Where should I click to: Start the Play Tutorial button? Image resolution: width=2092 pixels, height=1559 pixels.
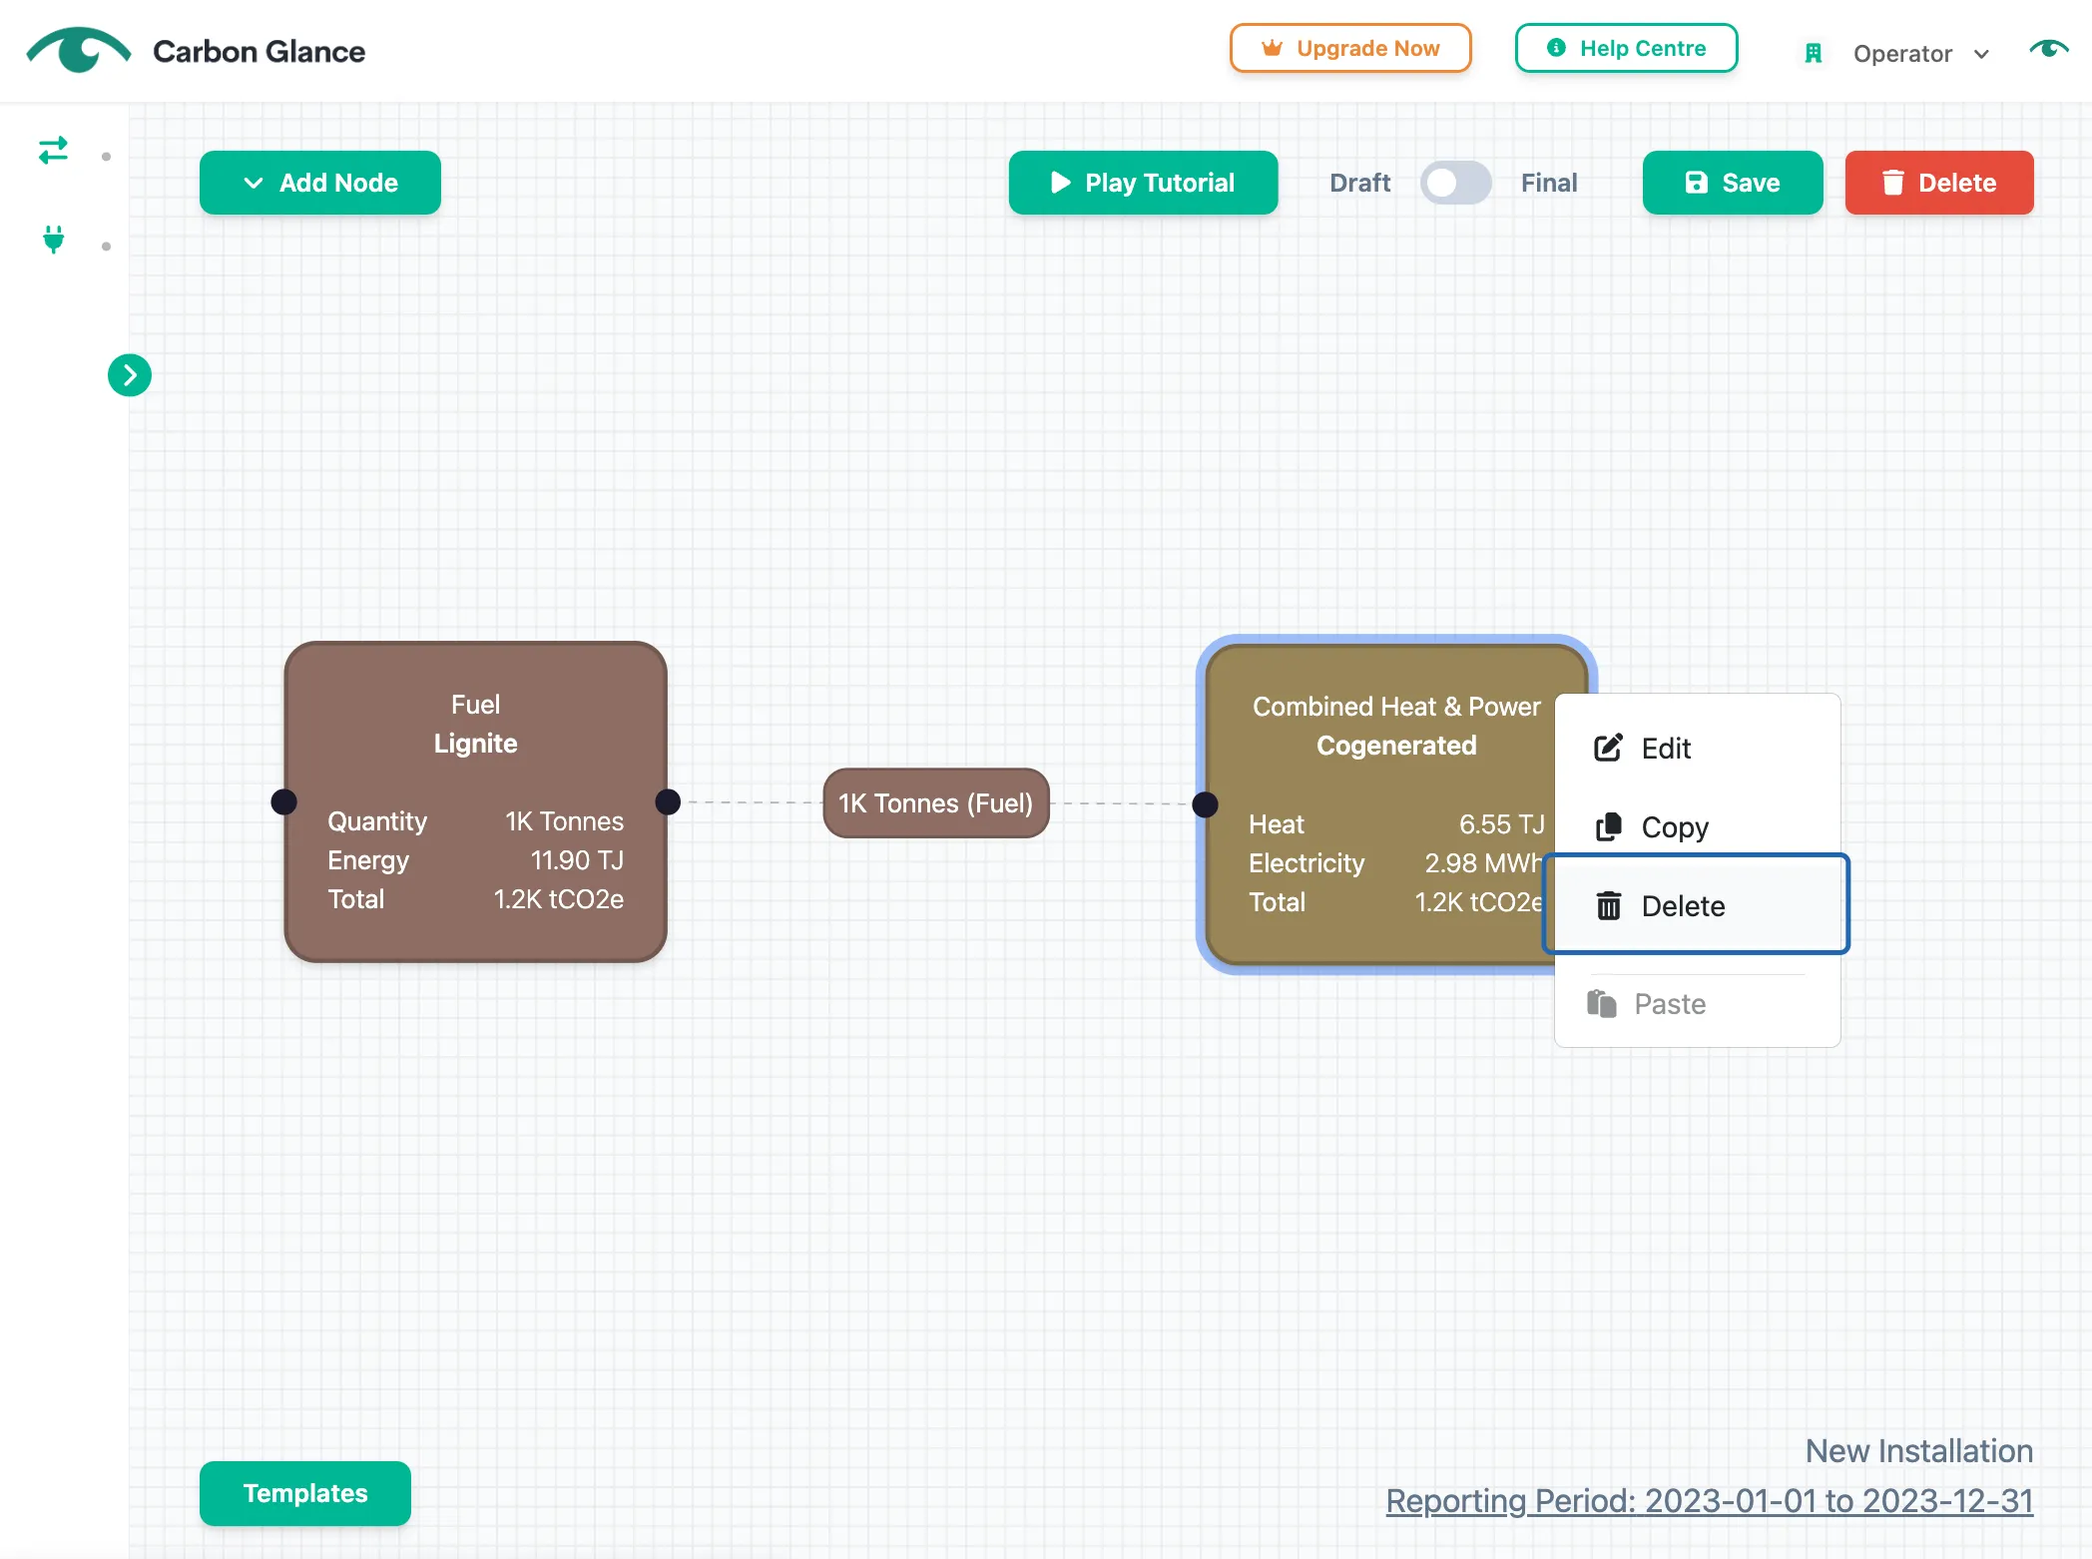1144,183
